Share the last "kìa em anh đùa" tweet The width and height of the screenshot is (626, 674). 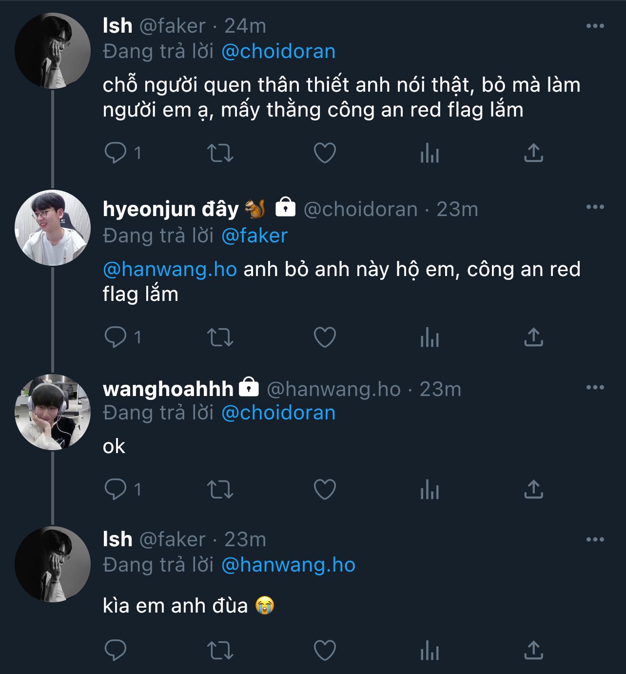(533, 650)
